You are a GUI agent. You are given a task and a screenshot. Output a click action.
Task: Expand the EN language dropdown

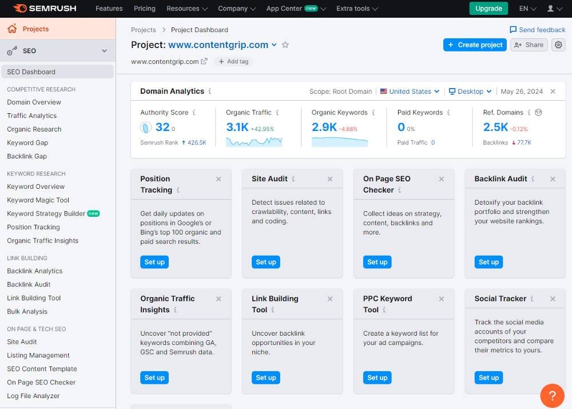[x=526, y=9]
